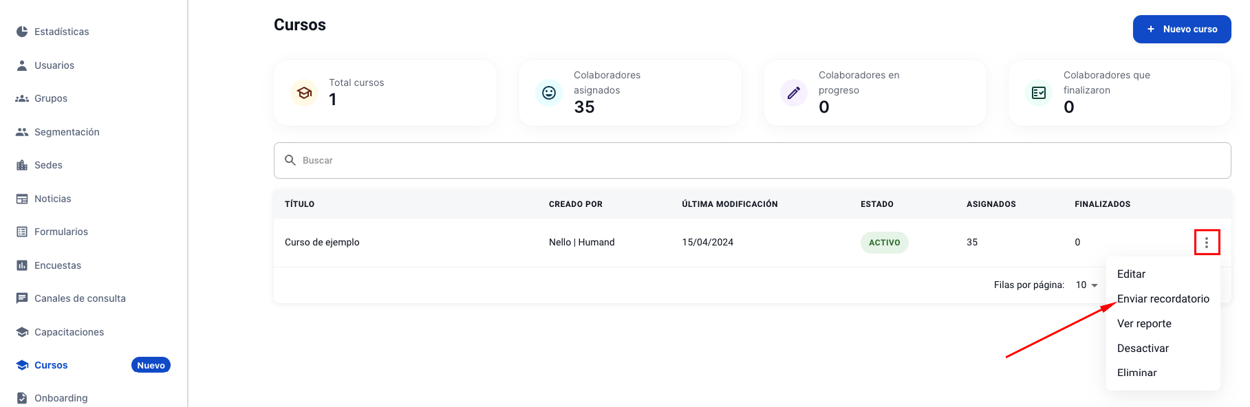The height and width of the screenshot is (407, 1250).
Task: Click the Grupos people icon
Action: [22, 98]
